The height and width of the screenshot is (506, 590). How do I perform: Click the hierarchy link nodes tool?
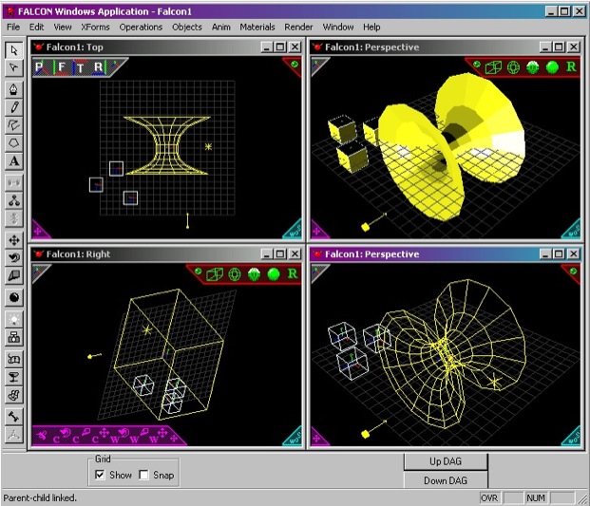[x=14, y=200]
